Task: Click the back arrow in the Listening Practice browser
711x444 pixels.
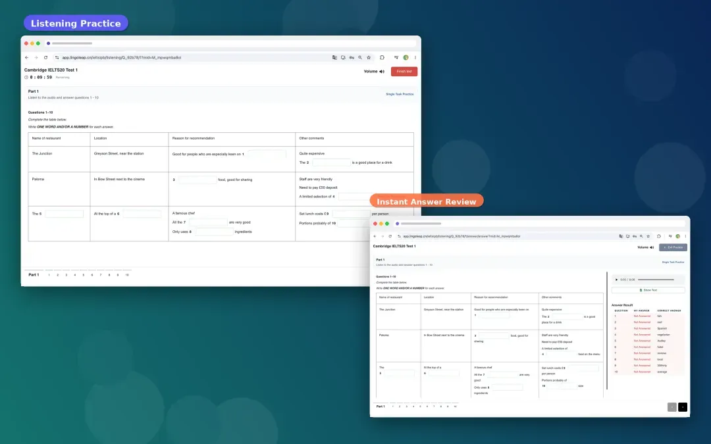Action: 27,57
